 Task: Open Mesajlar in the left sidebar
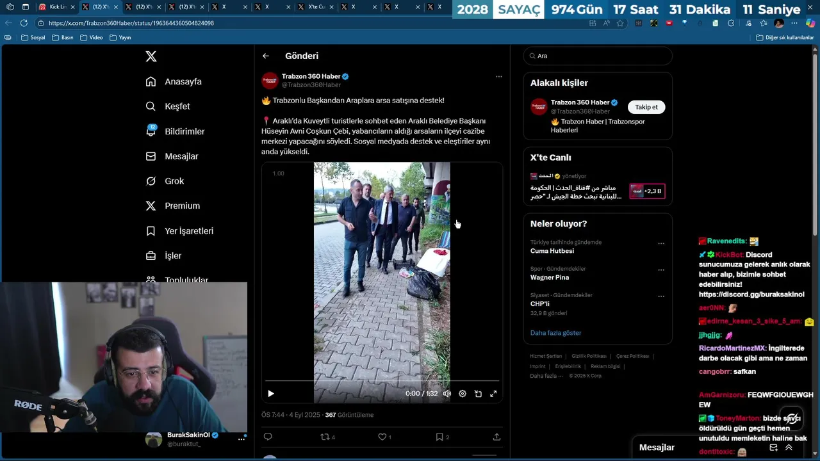pos(172,156)
